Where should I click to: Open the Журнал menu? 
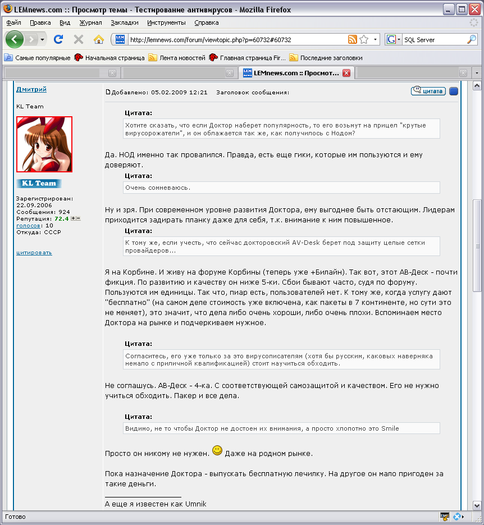[x=91, y=22]
